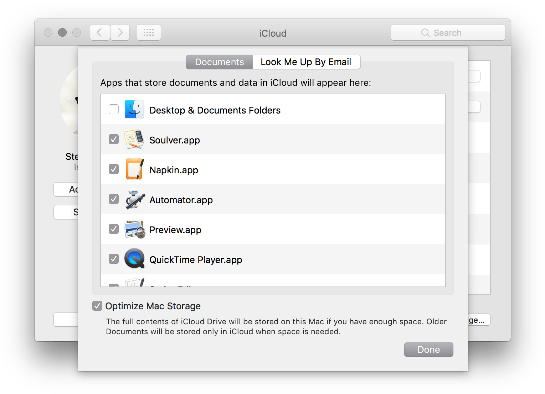Click the Automator robot icon
Screen dimensions: 545x394
coord(135,199)
